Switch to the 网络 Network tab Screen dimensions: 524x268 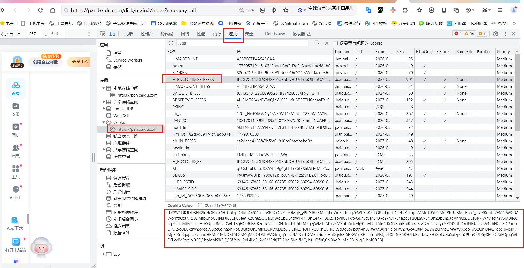point(185,34)
